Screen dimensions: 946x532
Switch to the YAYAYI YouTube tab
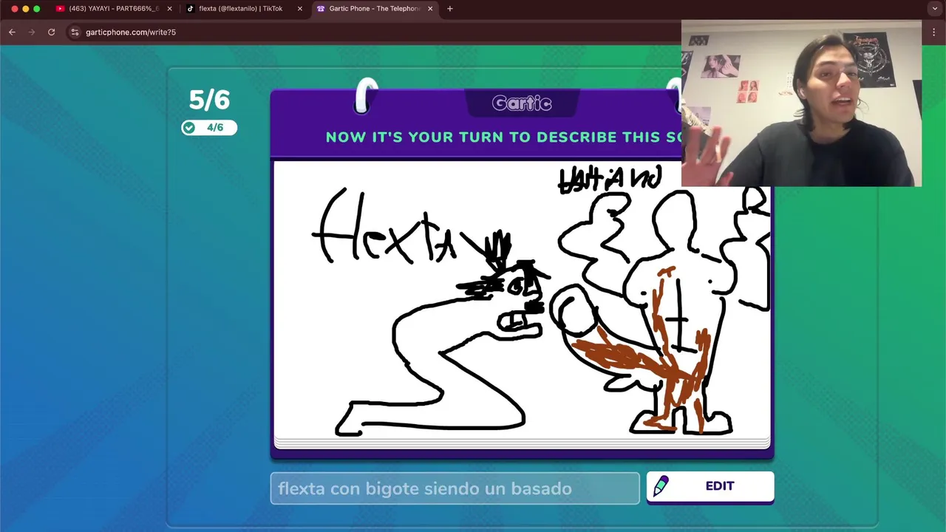[114, 9]
